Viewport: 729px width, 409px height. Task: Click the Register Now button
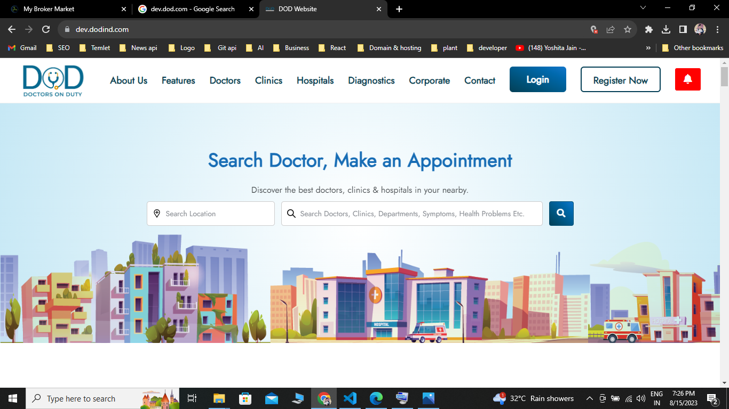[x=620, y=79]
